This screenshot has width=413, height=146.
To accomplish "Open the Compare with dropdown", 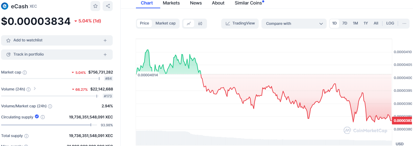I will (x=294, y=23).
